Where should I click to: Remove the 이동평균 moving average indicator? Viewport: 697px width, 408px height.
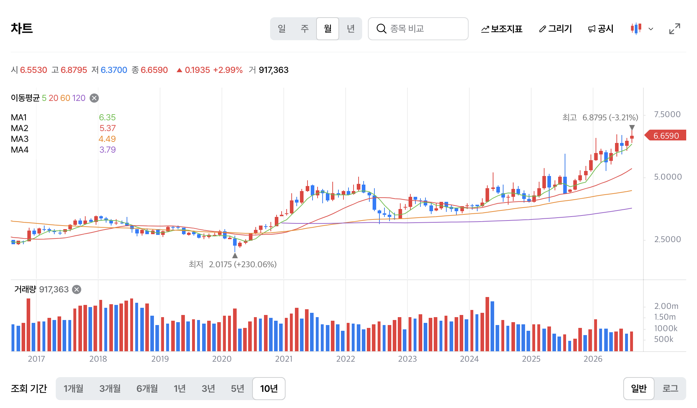pyautogui.click(x=94, y=98)
